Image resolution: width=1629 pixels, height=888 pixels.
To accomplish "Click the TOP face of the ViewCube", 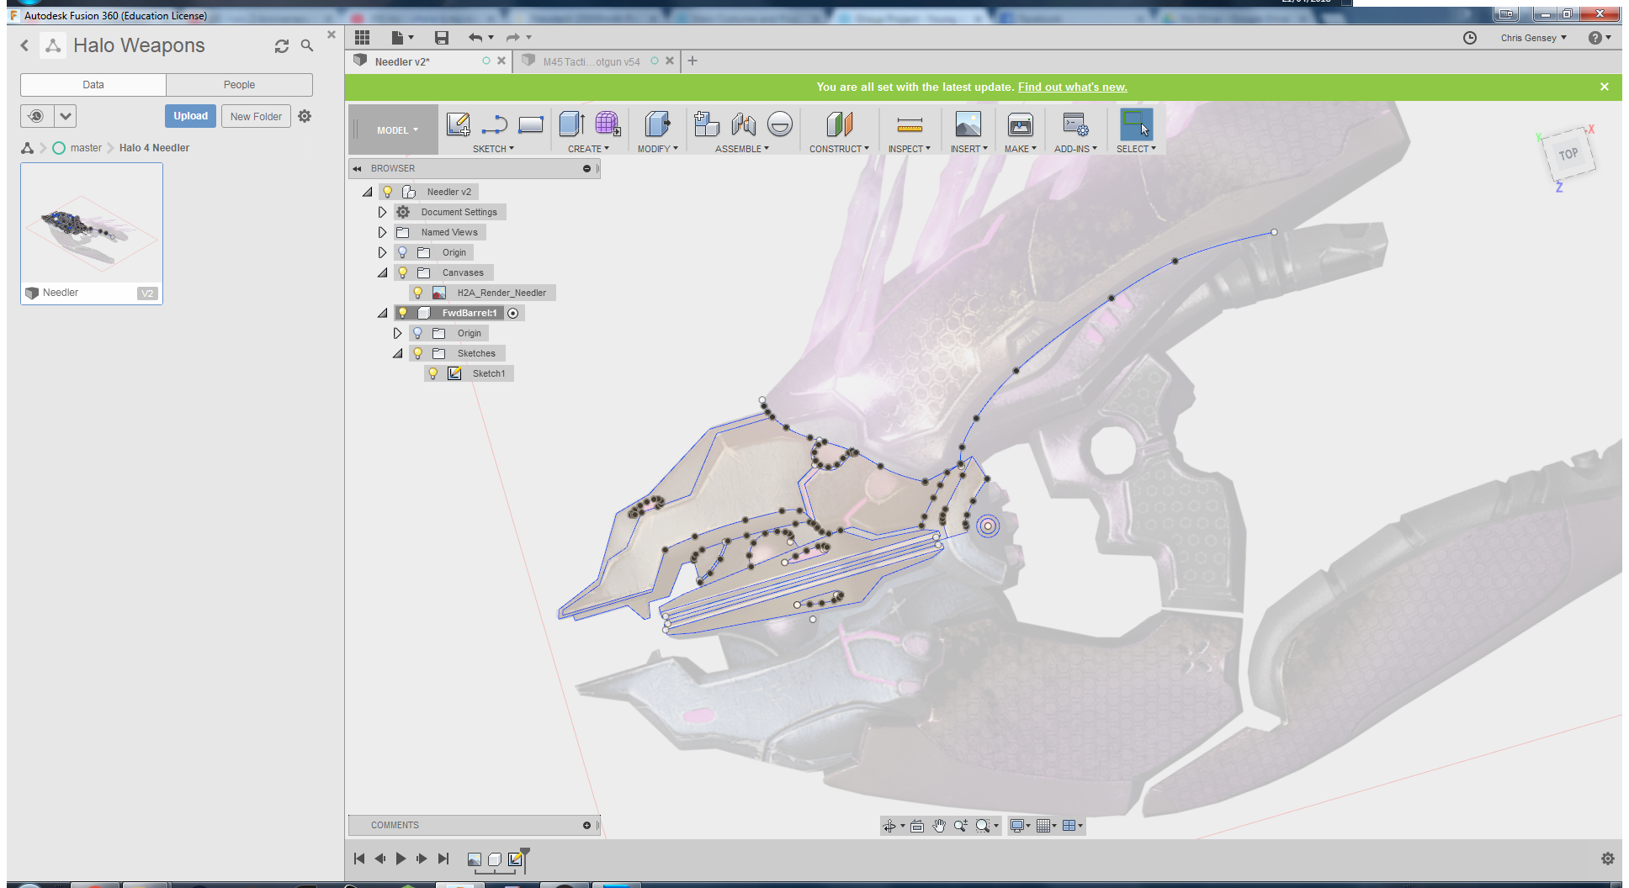I will tap(1568, 154).
